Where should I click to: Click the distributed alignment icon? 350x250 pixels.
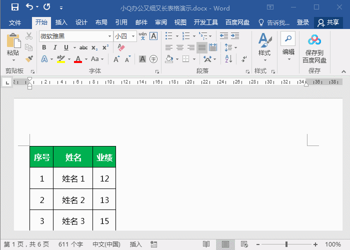click(212, 47)
